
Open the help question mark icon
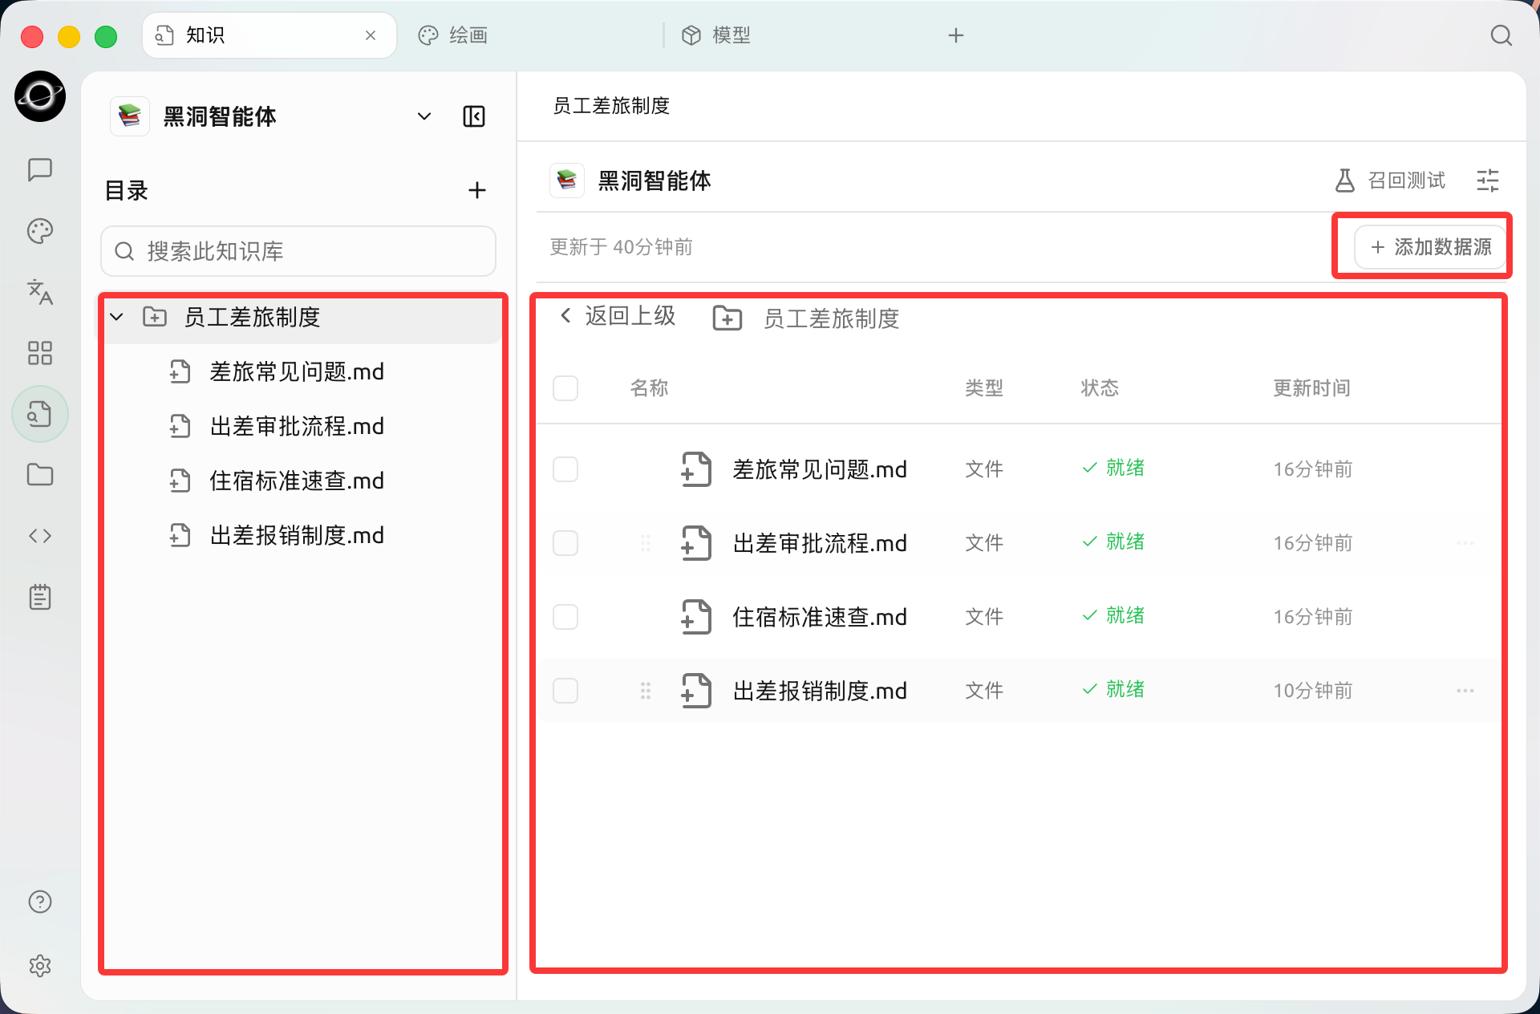40,902
